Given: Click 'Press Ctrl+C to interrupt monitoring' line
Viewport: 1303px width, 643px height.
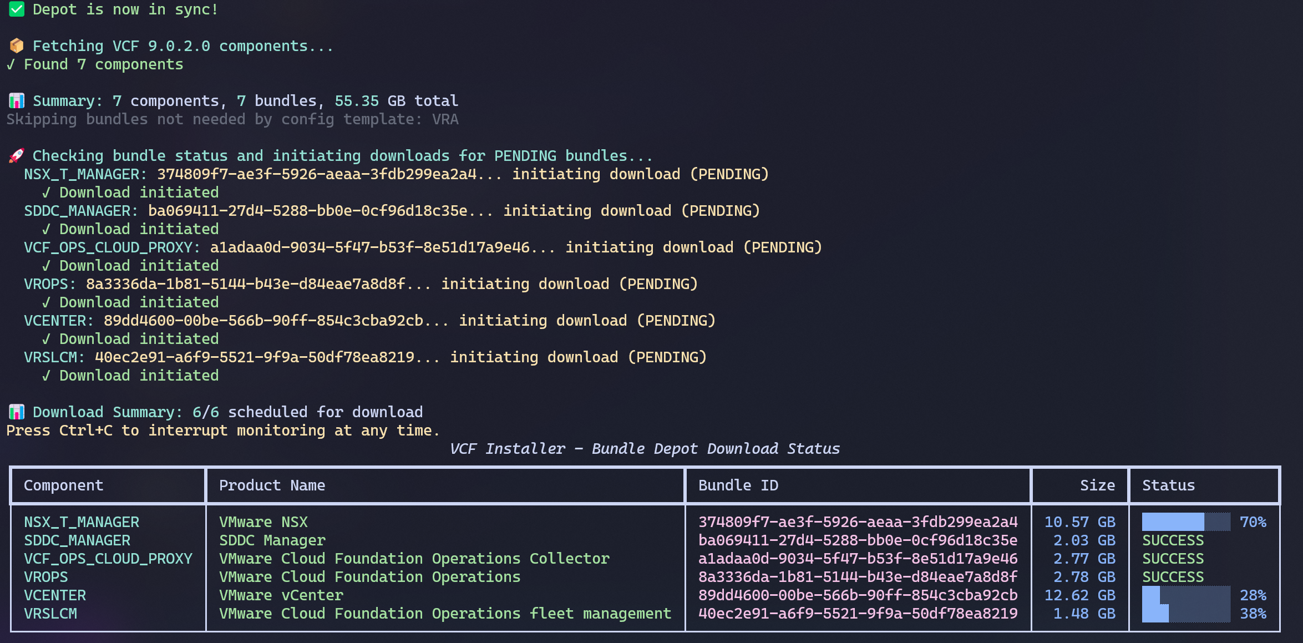Looking at the screenshot, I should click(223, 431).
